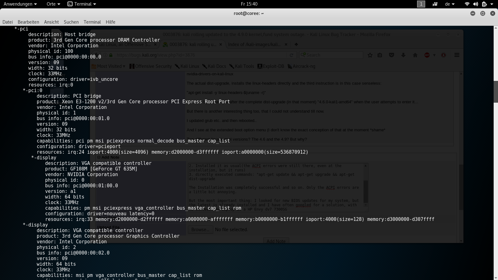Click the Firefox URL address field
The height and width of the screenshot is (280, 498).
point(199,55)
